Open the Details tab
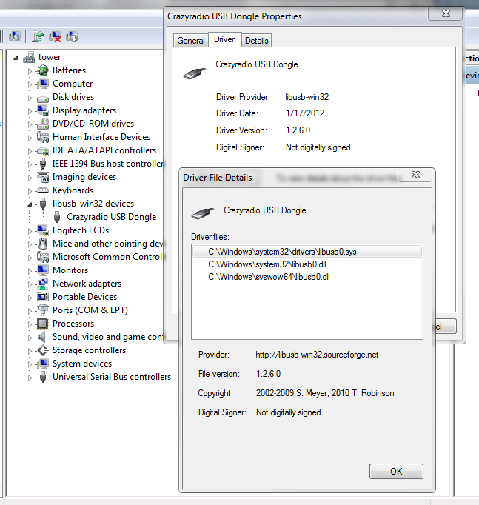 click(256, 41)
